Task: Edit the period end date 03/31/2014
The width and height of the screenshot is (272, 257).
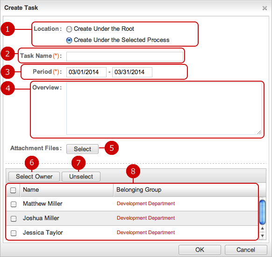Action: 132,72
